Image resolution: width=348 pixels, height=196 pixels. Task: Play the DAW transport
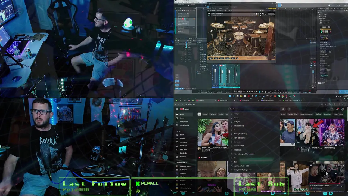coord(263,92)
